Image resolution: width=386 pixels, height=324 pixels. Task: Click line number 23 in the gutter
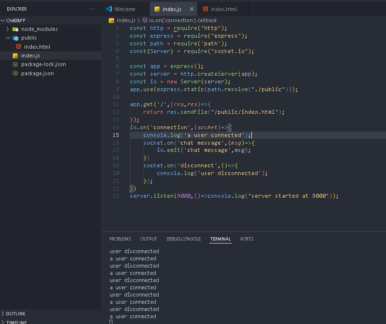coord(116,196)
